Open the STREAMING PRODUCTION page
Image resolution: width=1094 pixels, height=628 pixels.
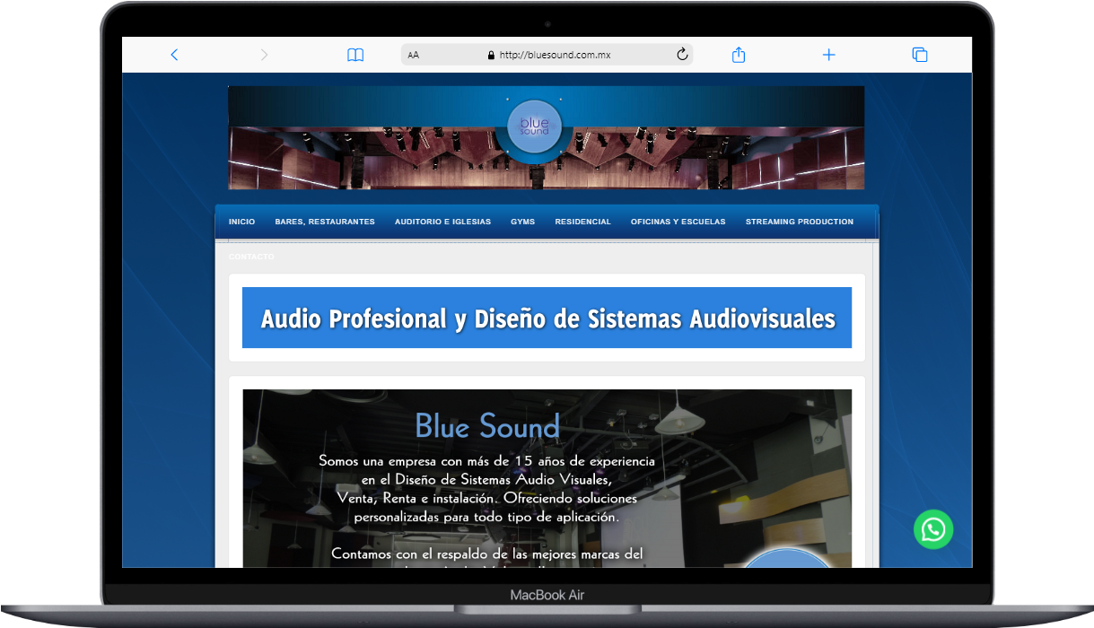(x=799, y=221)
